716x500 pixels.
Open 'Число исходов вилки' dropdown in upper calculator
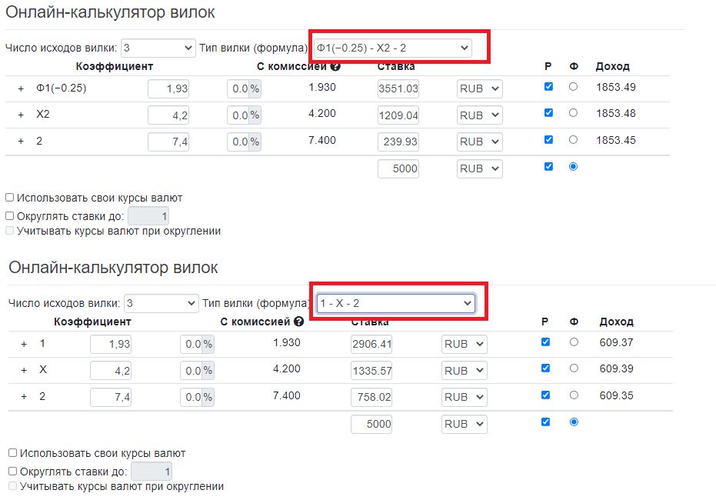pyautogui.click(x=158, y=48)
